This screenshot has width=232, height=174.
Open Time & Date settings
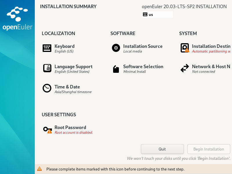67,87
